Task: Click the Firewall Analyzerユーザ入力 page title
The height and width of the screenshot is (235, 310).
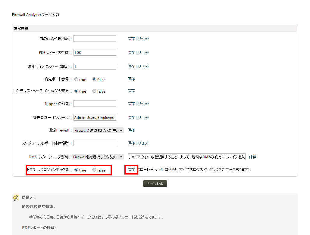Action: [36, 15]
